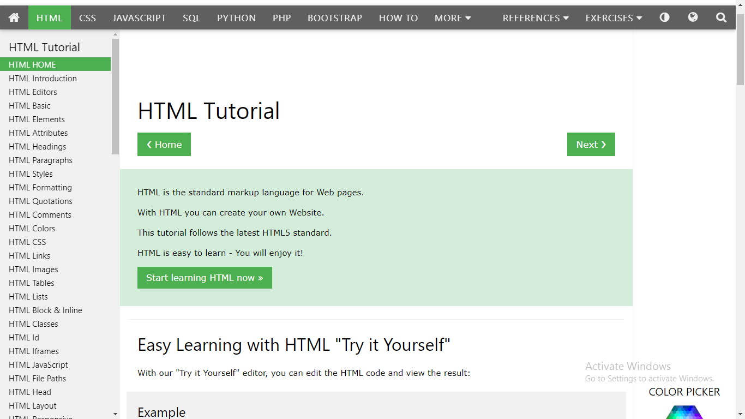The height and width of the screenshot is (419, 745).
Task: Open HTML Classes sidebar link
Action: [55, 324]
